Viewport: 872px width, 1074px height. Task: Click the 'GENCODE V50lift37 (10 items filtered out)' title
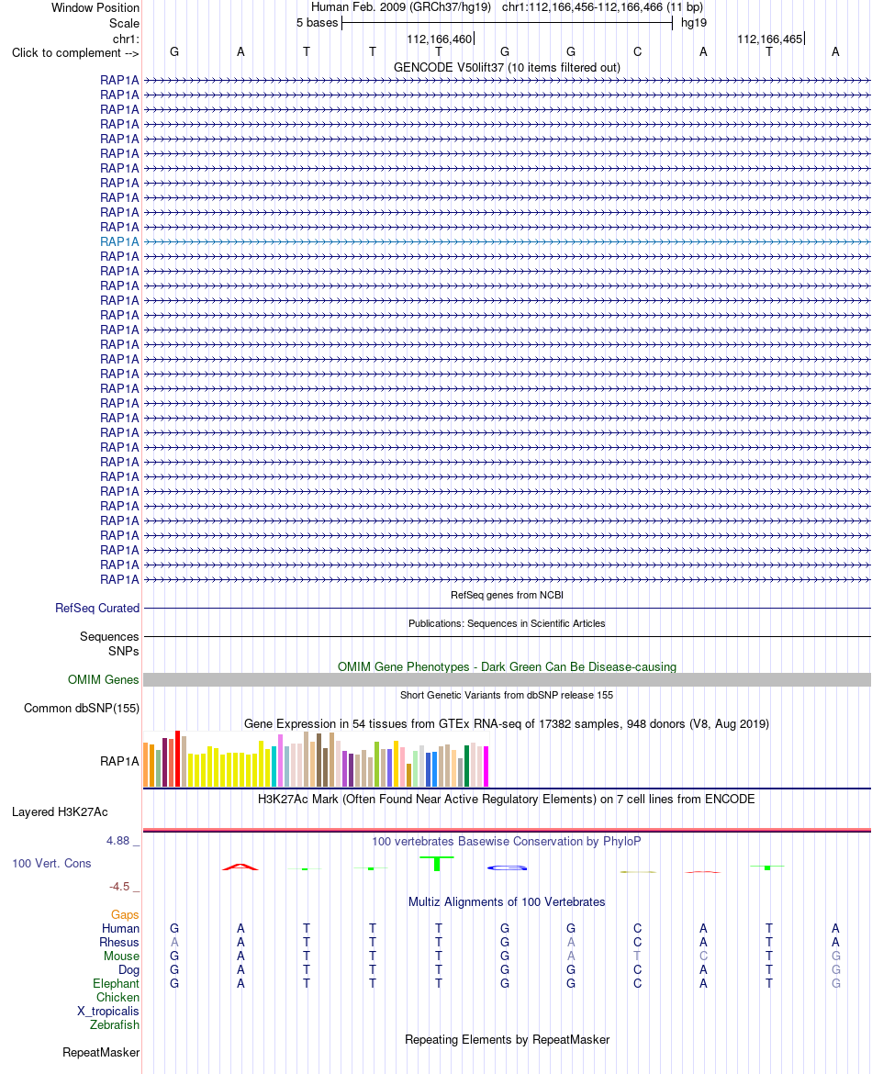coord(507,67)
